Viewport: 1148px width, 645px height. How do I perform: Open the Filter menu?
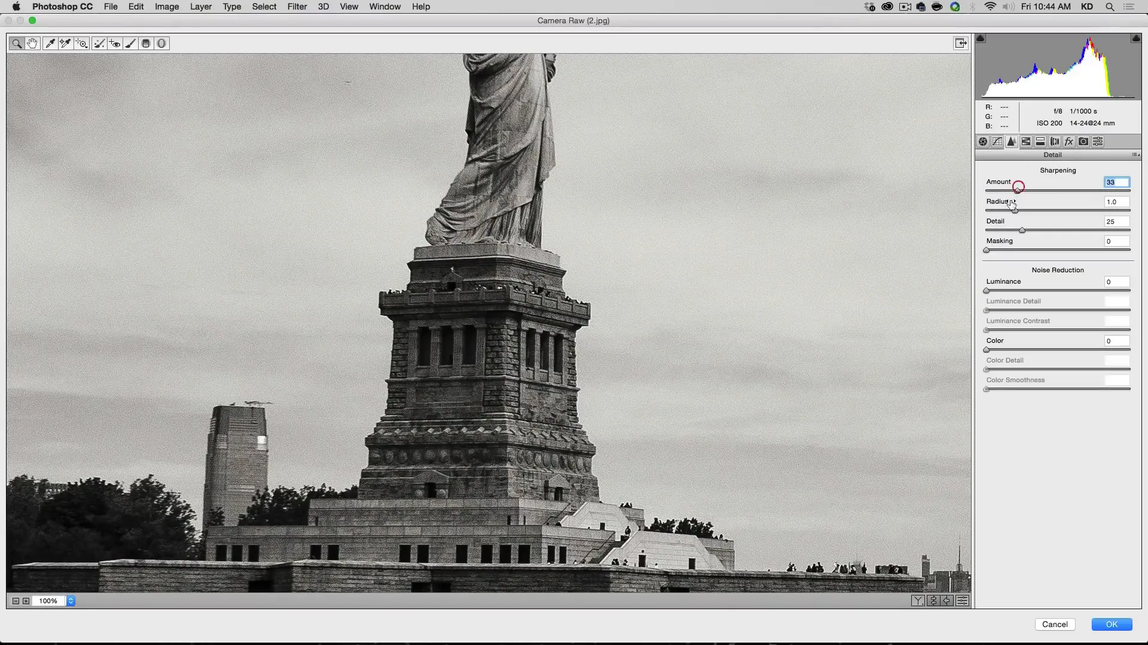(297, 7)
